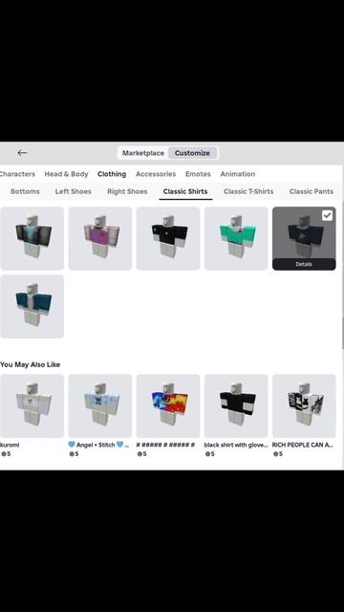Uncheck the equipped navy shirt checkmark

point(327,215)
